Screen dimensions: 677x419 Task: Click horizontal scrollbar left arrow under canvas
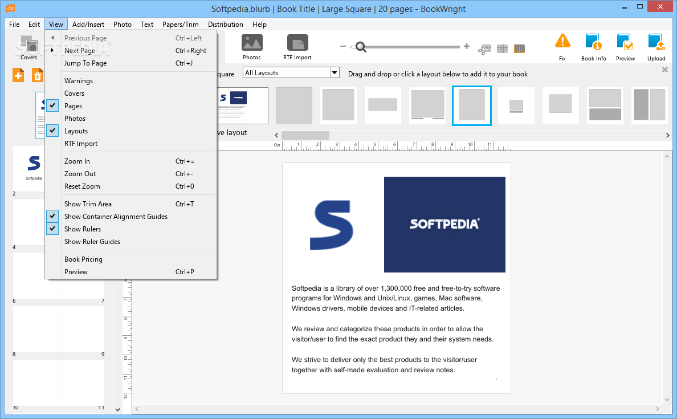[x=137, y=409]
